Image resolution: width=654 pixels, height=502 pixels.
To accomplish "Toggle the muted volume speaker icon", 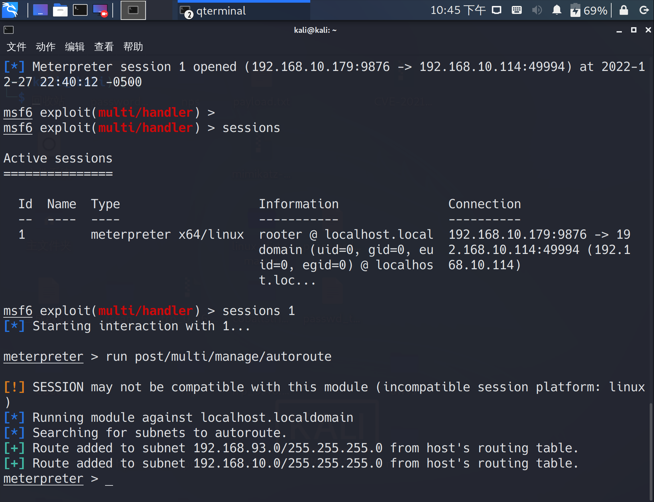I will pos(537,10).
